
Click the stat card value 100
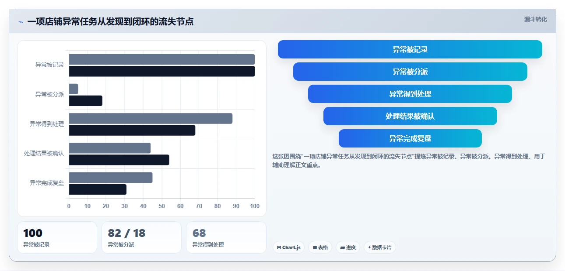coord(33,233)
